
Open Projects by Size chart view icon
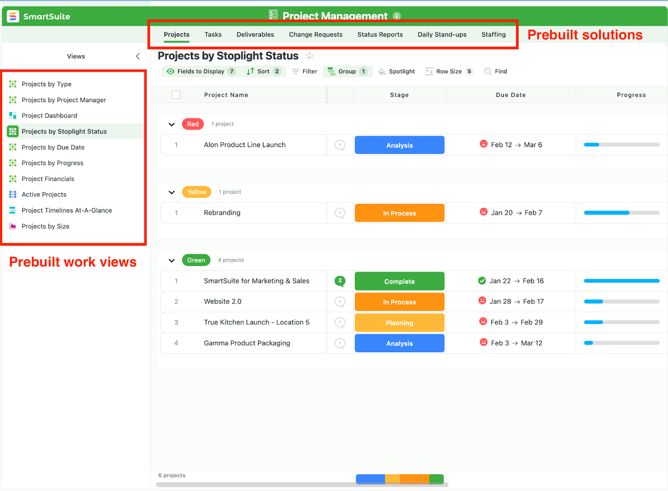13,226
